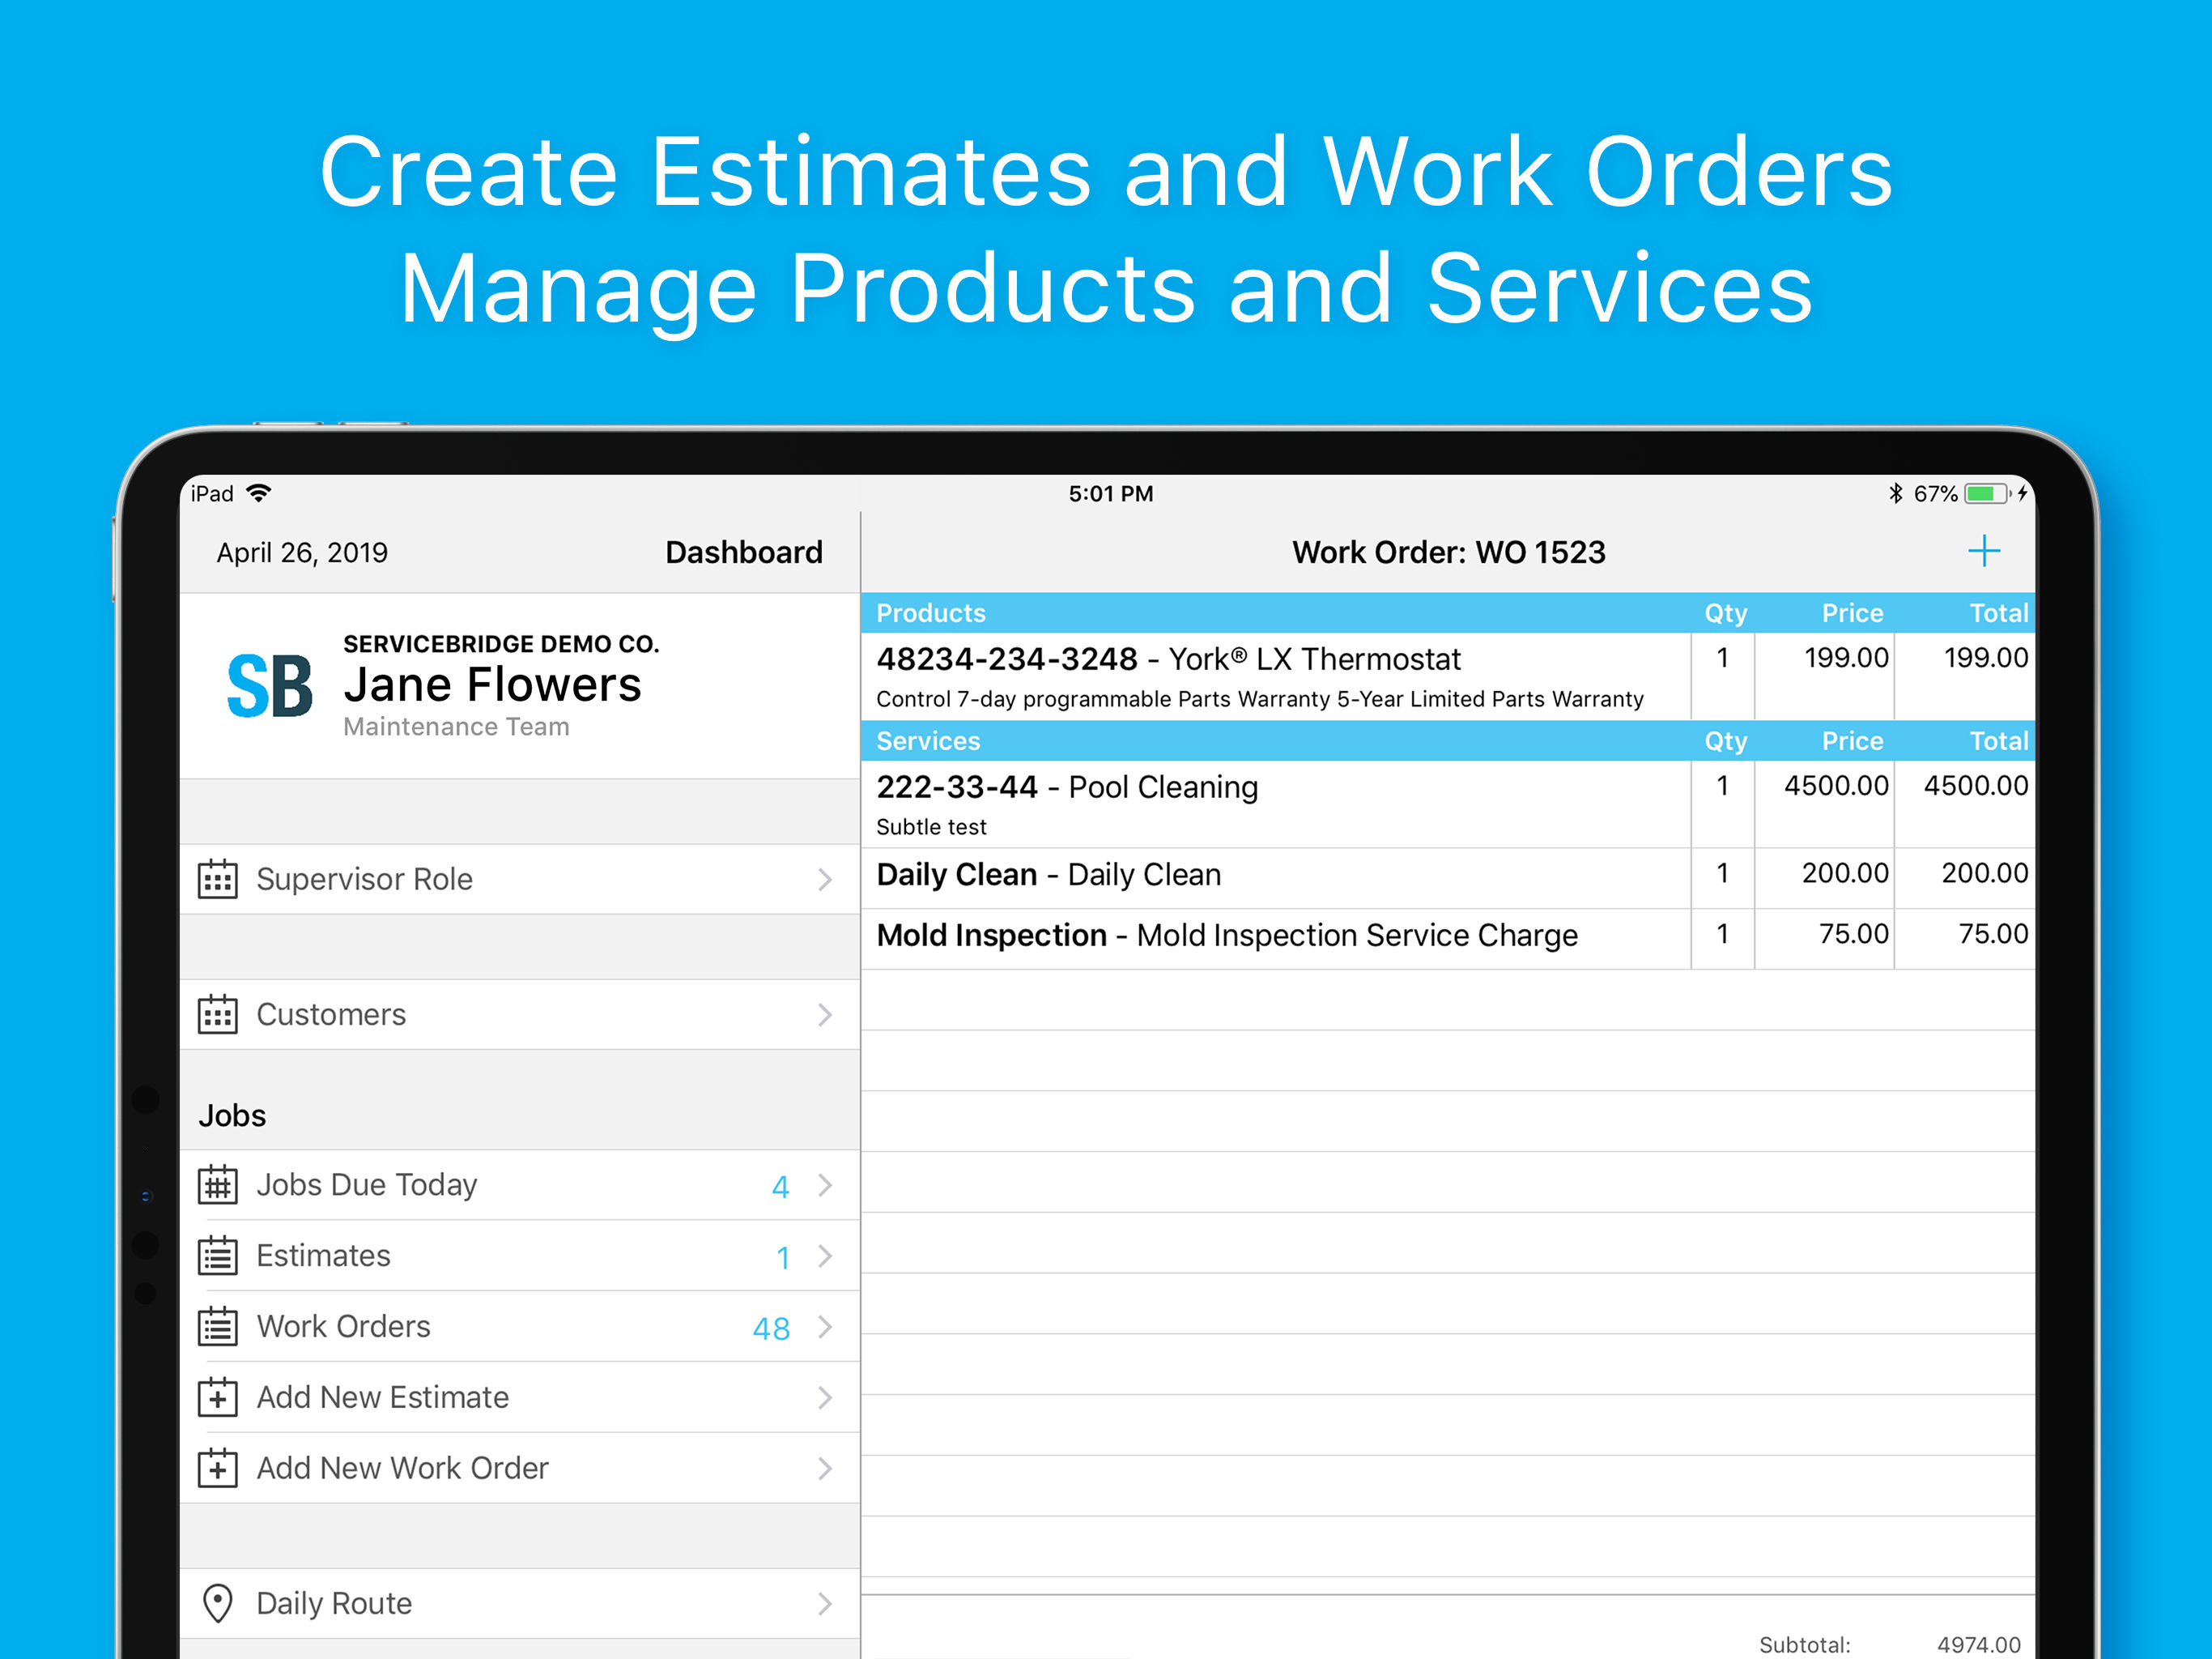Screen dimensions: 2212x1659
Task: Click the Wi-Fi status icon
Action: 259,493
